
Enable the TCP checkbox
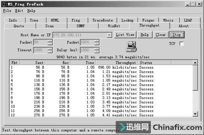[x=182, y=44]
